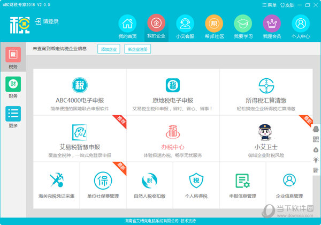Open 帮邦社区 community icon
This screenshot has width=321, height=225.
(x=214, y=24)
